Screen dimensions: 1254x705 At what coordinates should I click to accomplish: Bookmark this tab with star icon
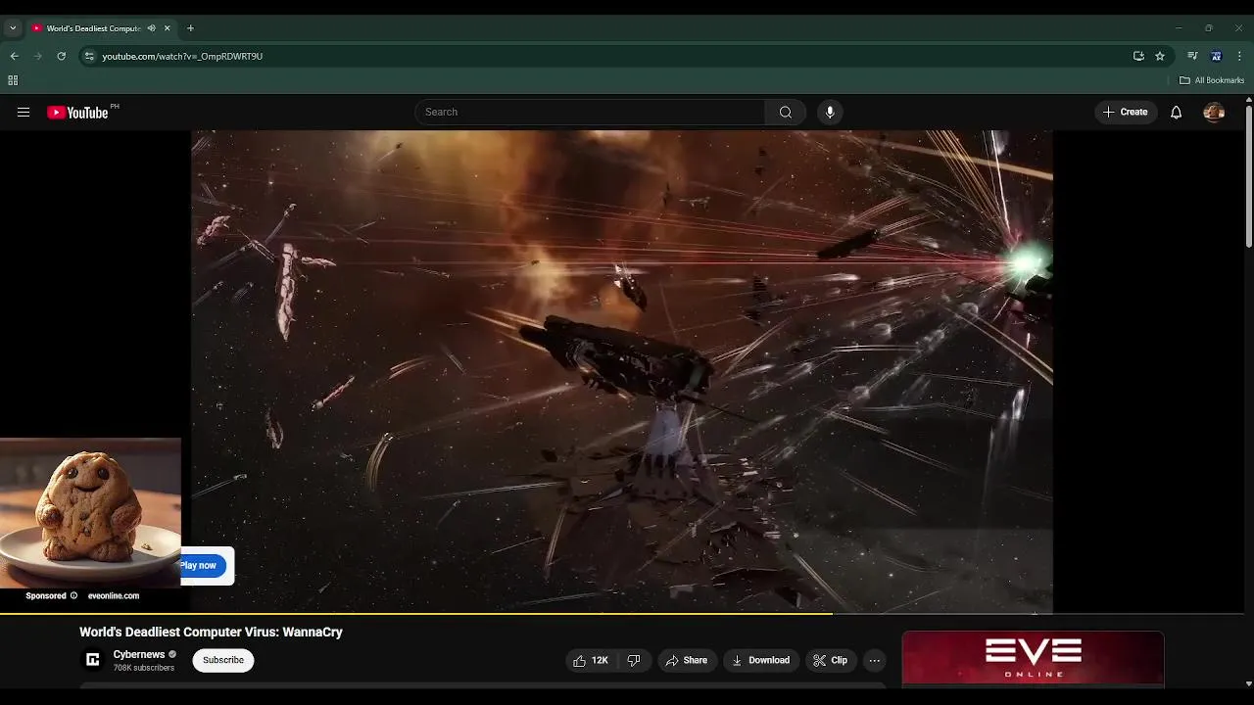click(x=1160, y=56)
